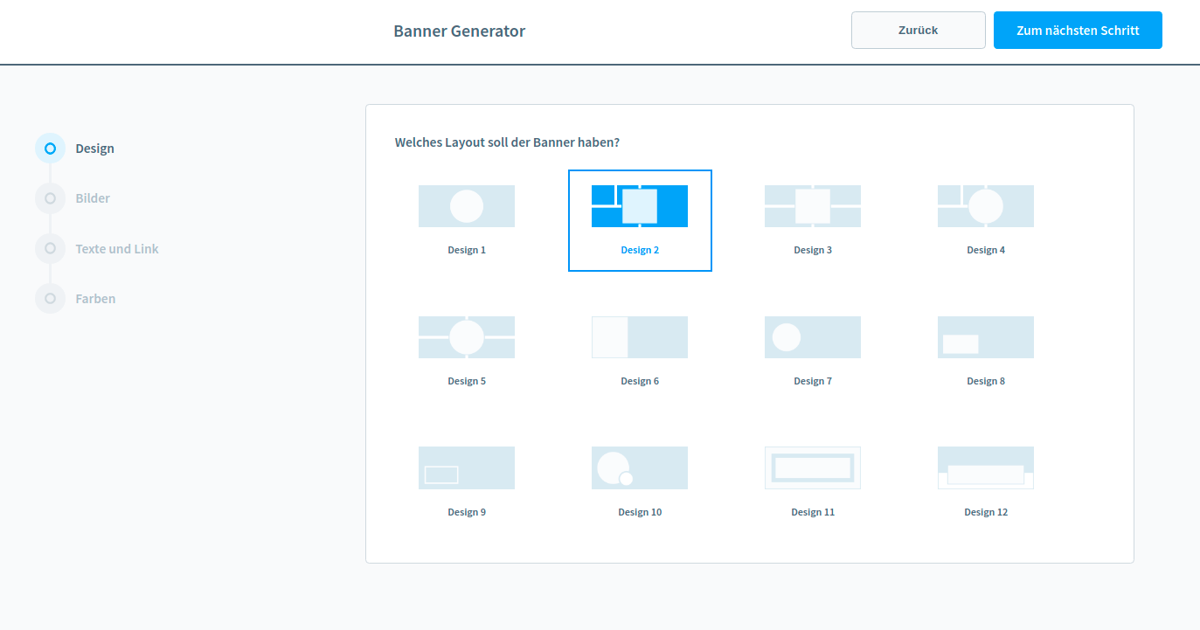1200x630 pixels.
Task: Select the Design 1 layout thumbnail
Action: click(x=467, y=206)
